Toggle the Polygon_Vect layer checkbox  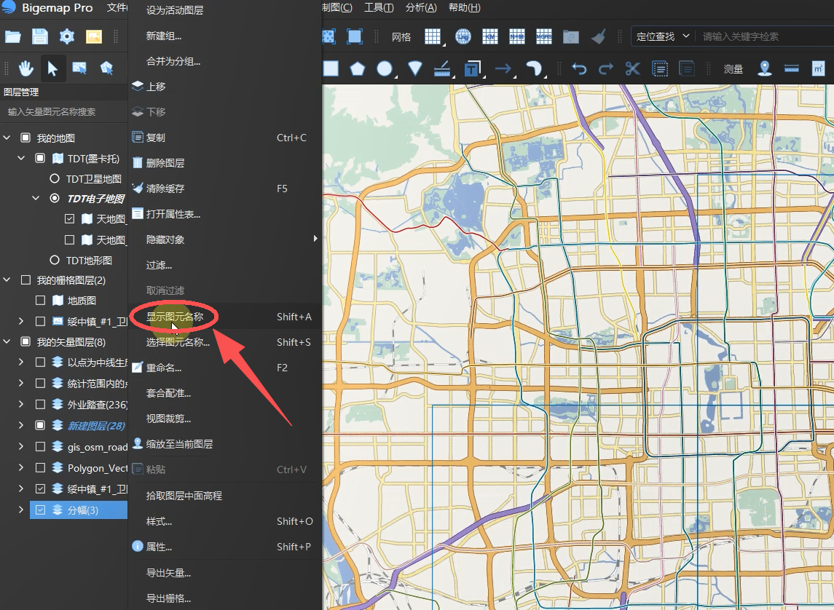pos(40,468)
